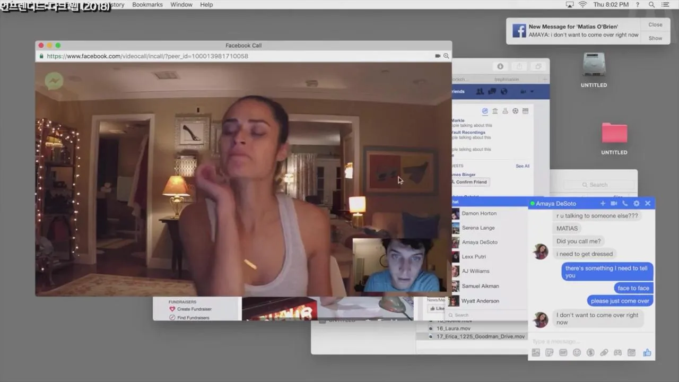Open chat settings gear in Amaya DeSoto chat
Image resolution: width=679 pixels, height=382 pixels.
point(637,203)
